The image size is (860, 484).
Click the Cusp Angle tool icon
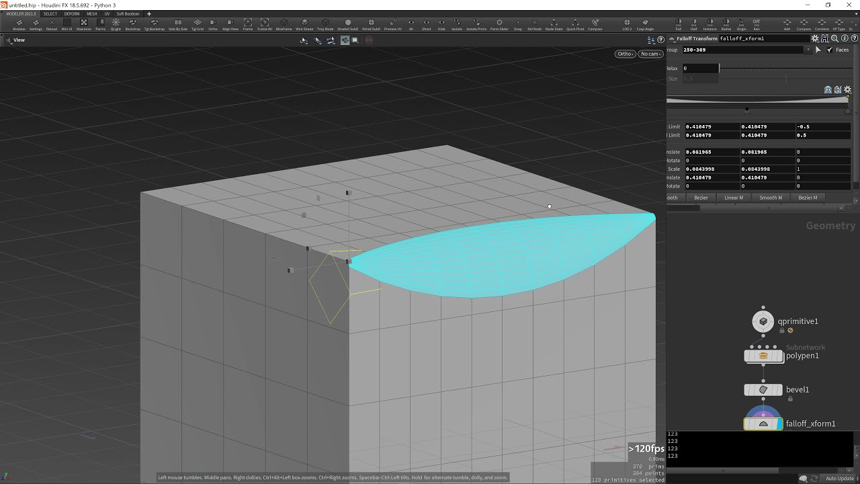[x=645, y=24]
